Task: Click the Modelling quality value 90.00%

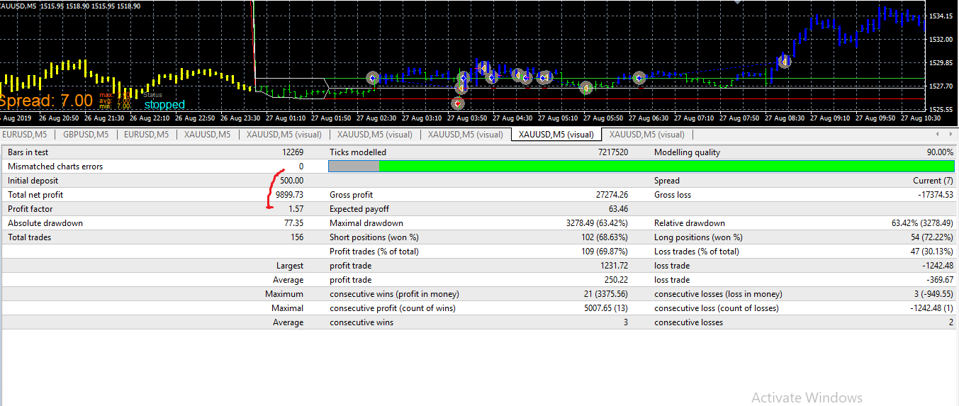Action: click(x=938, y=152)
